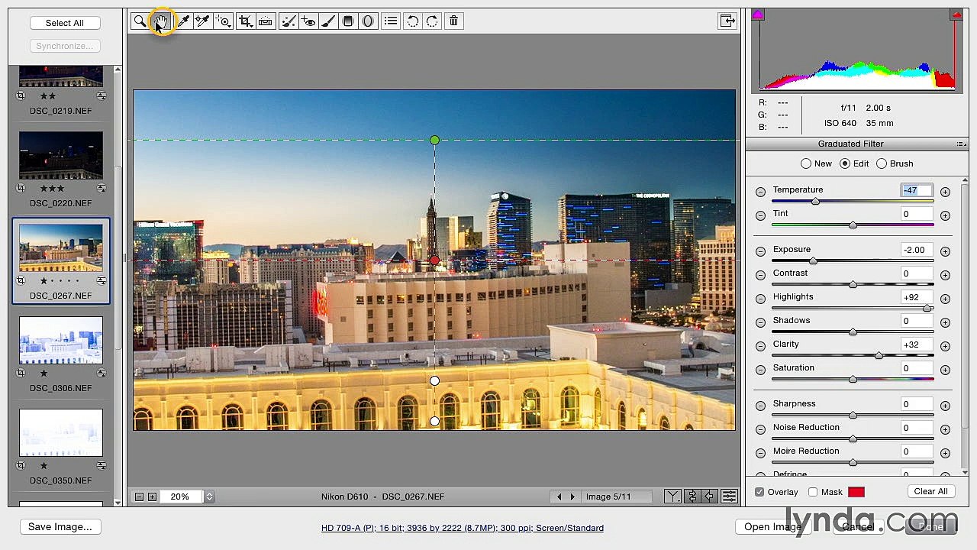Toggle the highlight clipping warning in histogram

click(956, 15)
